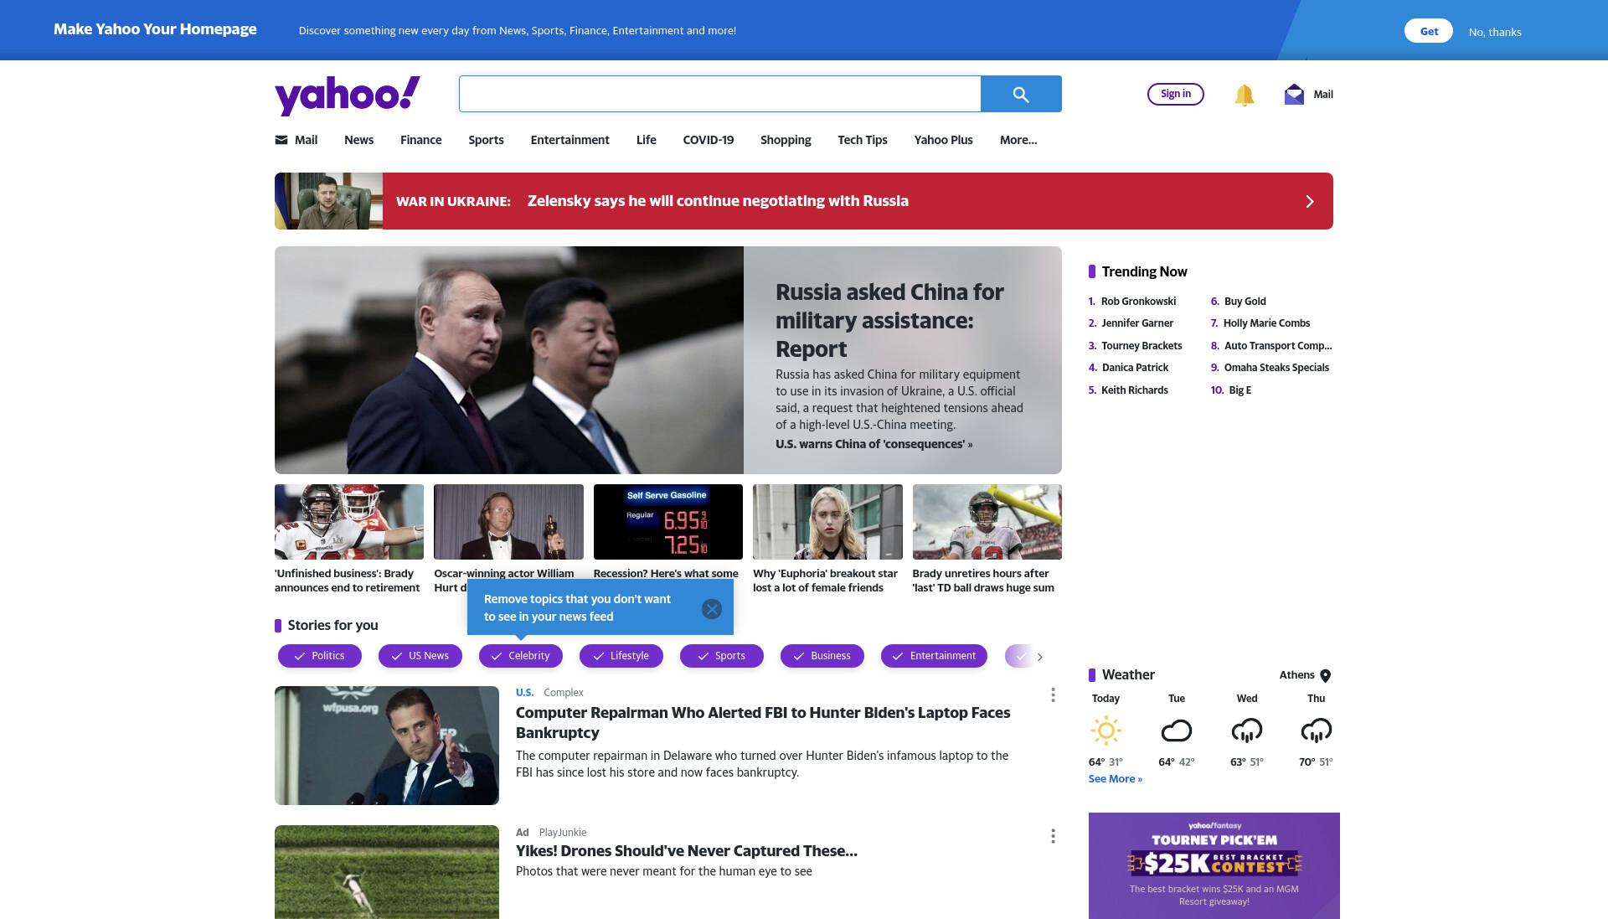Open trending topic Jennifer Garner
The width and height of the screenshot is (1608, 919).
[x=1137, y=323]
